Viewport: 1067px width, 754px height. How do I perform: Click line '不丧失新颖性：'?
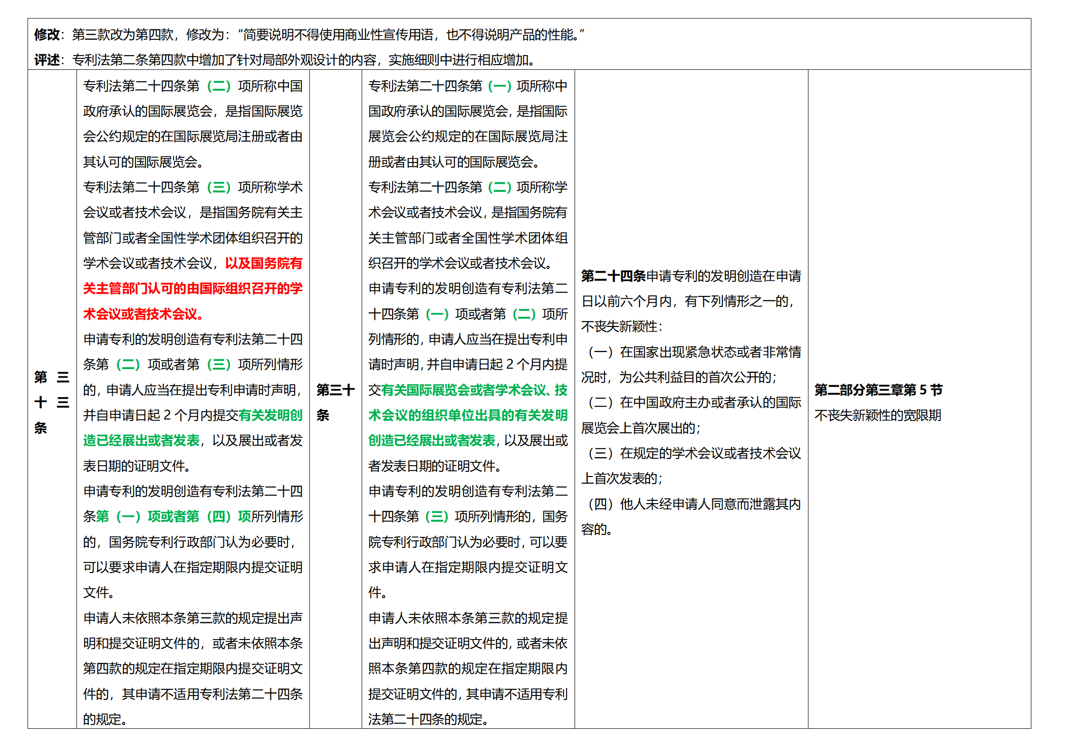pyautogui.click(x=623, y=326)
